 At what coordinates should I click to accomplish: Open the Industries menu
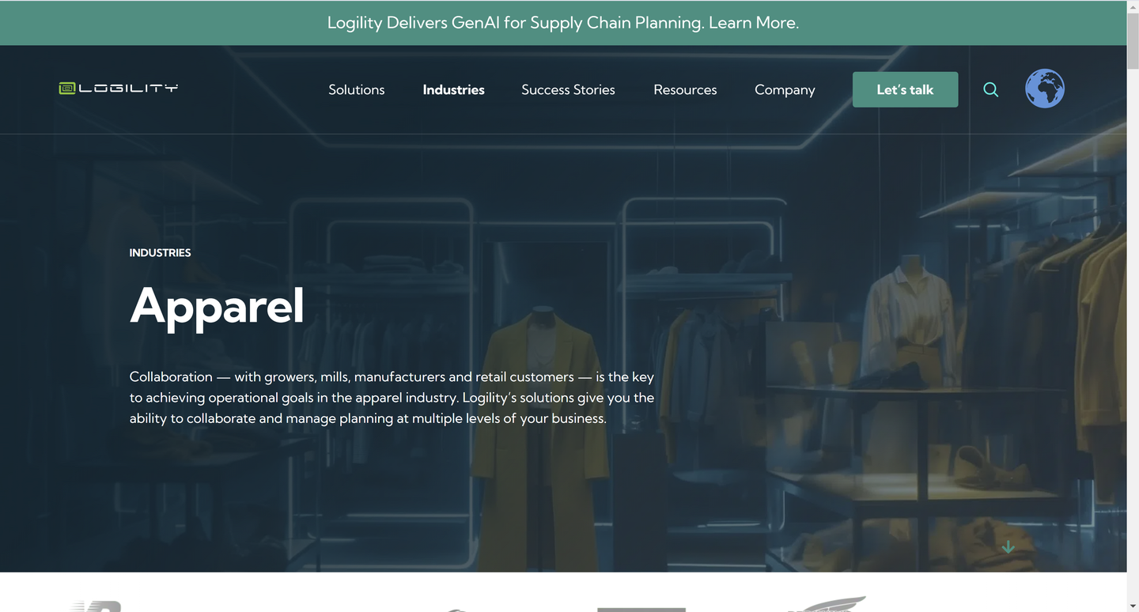[x=453, y=89]
